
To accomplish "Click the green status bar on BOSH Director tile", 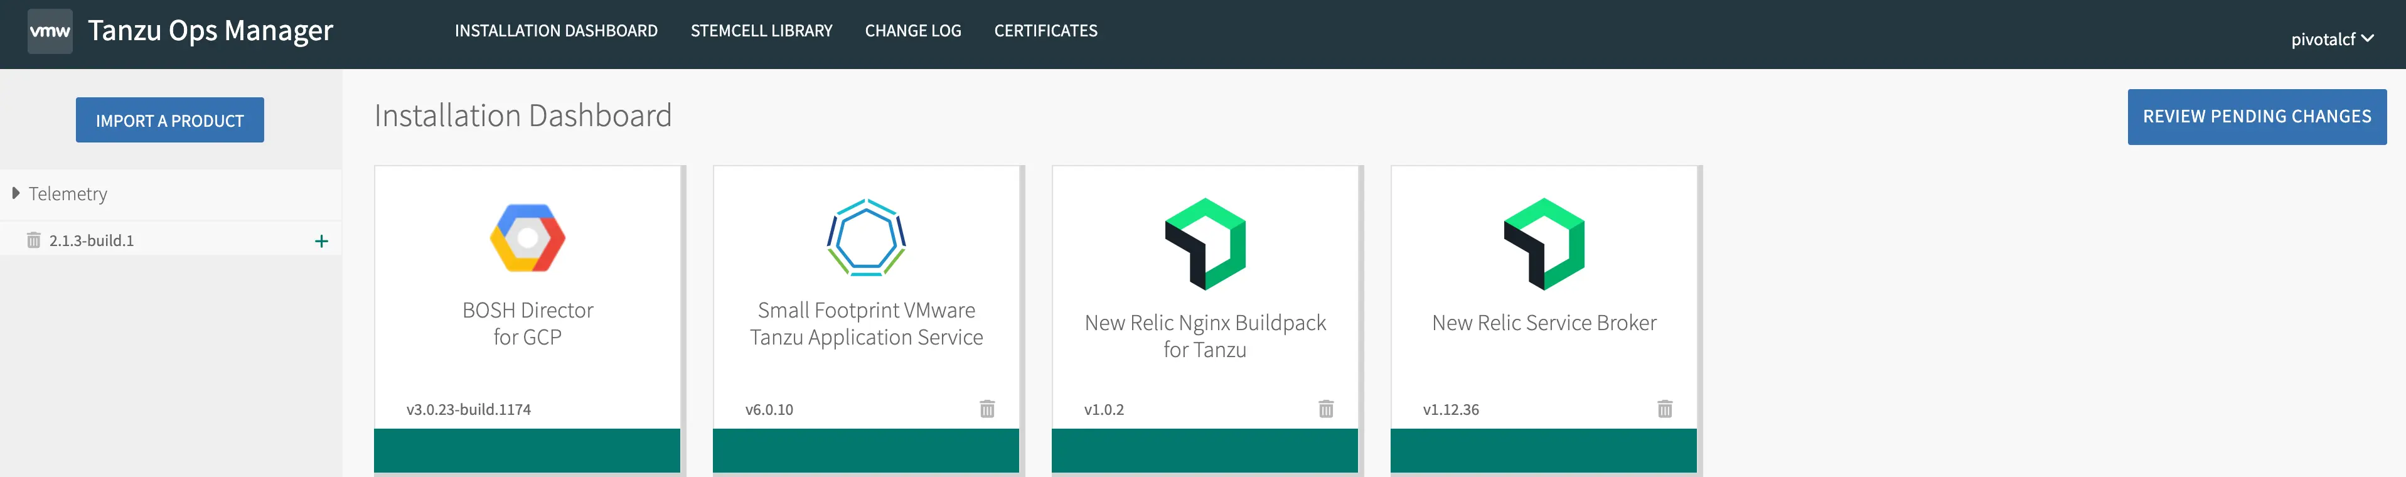I will [527, 450].
